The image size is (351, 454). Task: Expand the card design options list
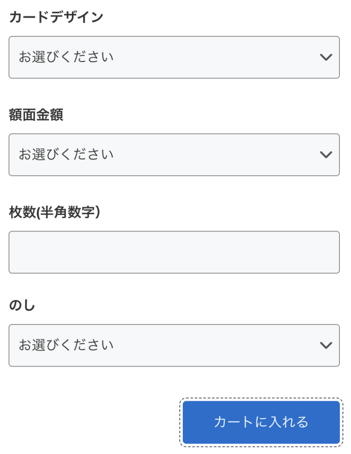tap(174, 57)
